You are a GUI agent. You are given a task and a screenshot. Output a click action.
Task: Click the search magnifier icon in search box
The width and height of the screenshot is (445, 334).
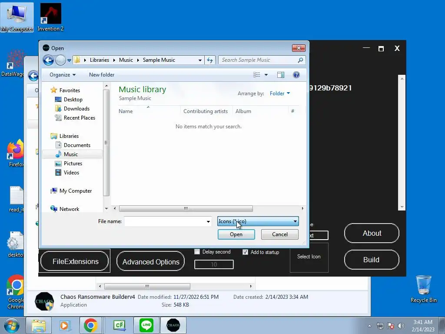coord(300,60)
